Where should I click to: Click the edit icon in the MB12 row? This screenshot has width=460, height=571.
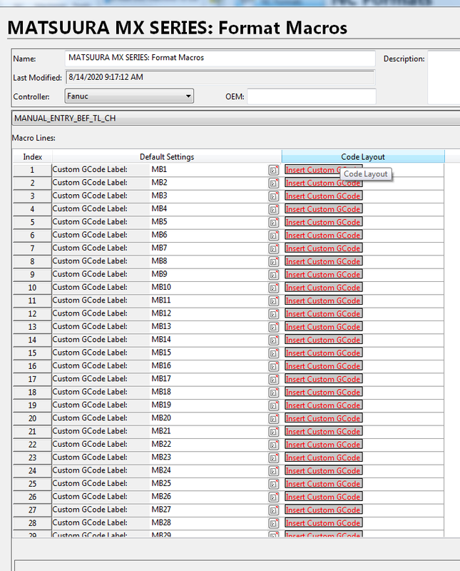tap(274, 314)
